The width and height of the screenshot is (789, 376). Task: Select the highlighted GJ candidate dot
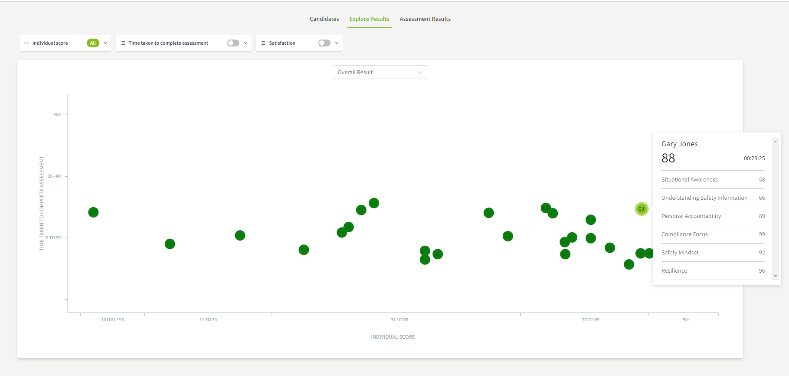tap(641, 209)
